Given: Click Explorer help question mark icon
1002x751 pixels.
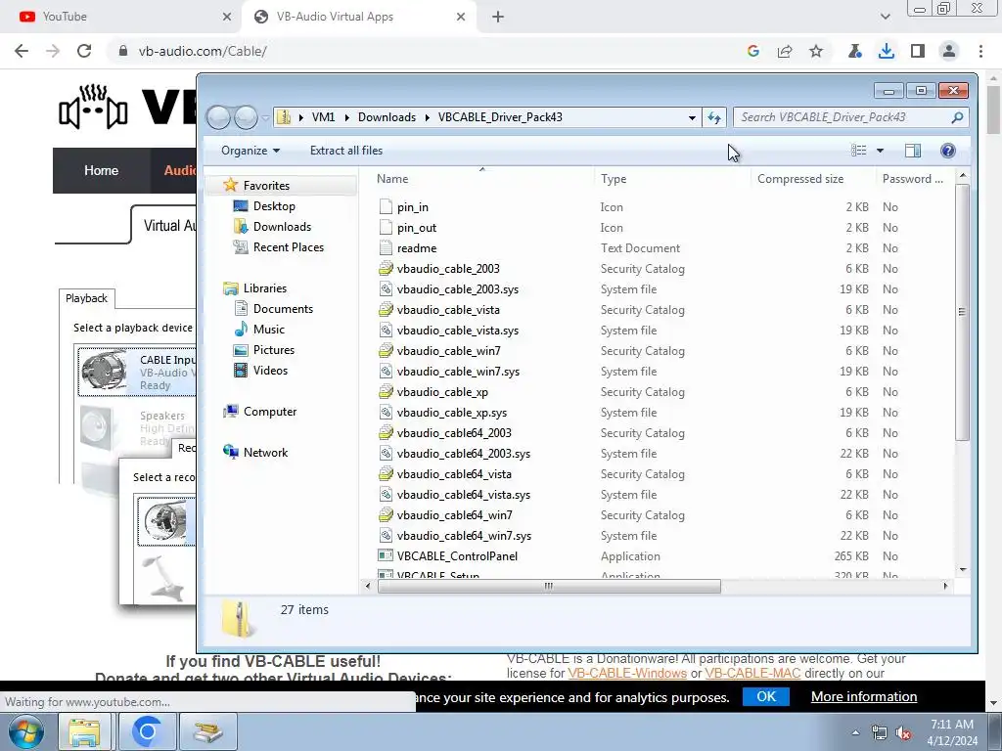Looking at the screenshot, I should (x=947, y=150).
